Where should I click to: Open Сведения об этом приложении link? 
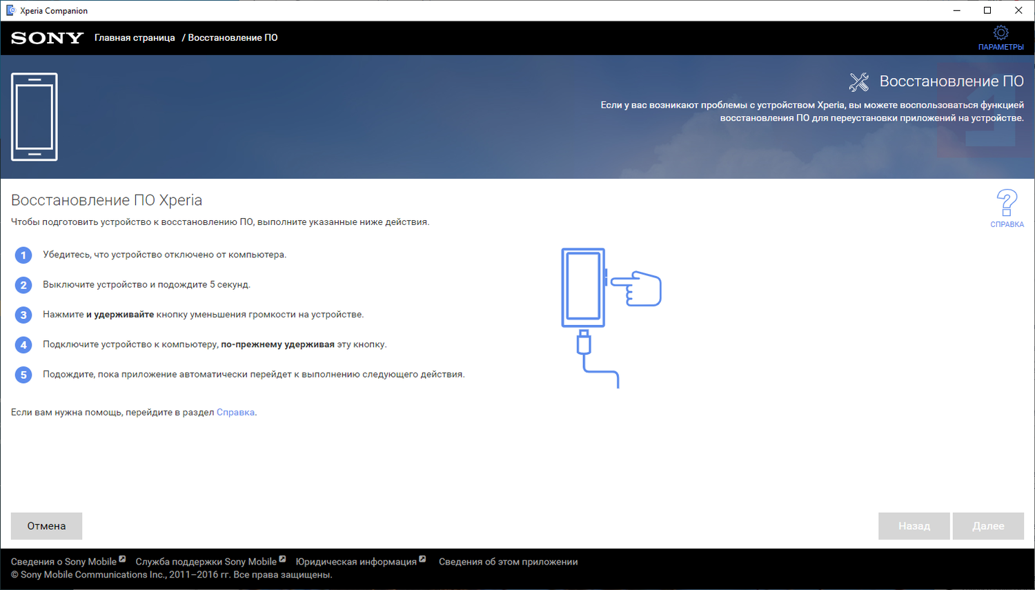tap(509, 562)
